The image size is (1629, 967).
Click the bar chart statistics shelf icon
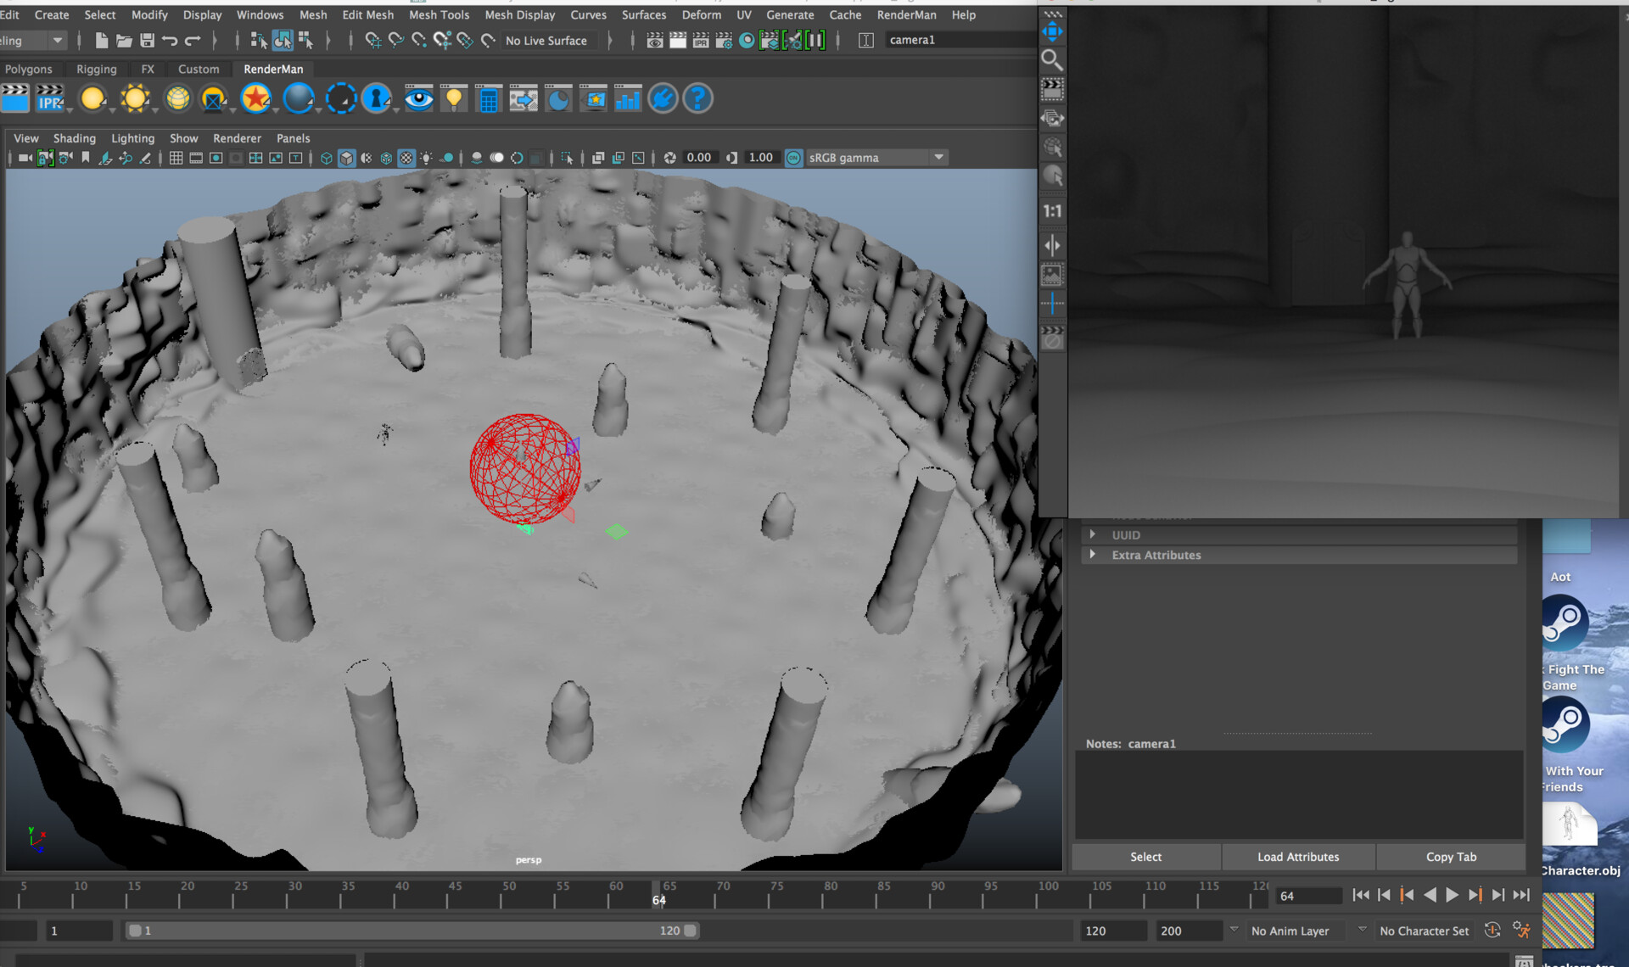[x=627, y=99]
